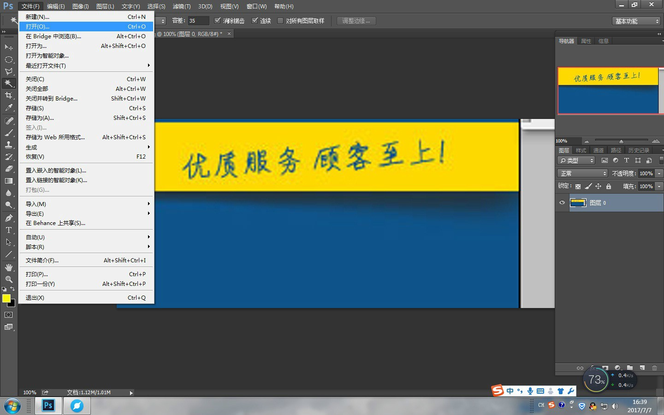Expand the 不透明度 opacity dropdown arrow
Screen dimensions: 664x415
659,173
